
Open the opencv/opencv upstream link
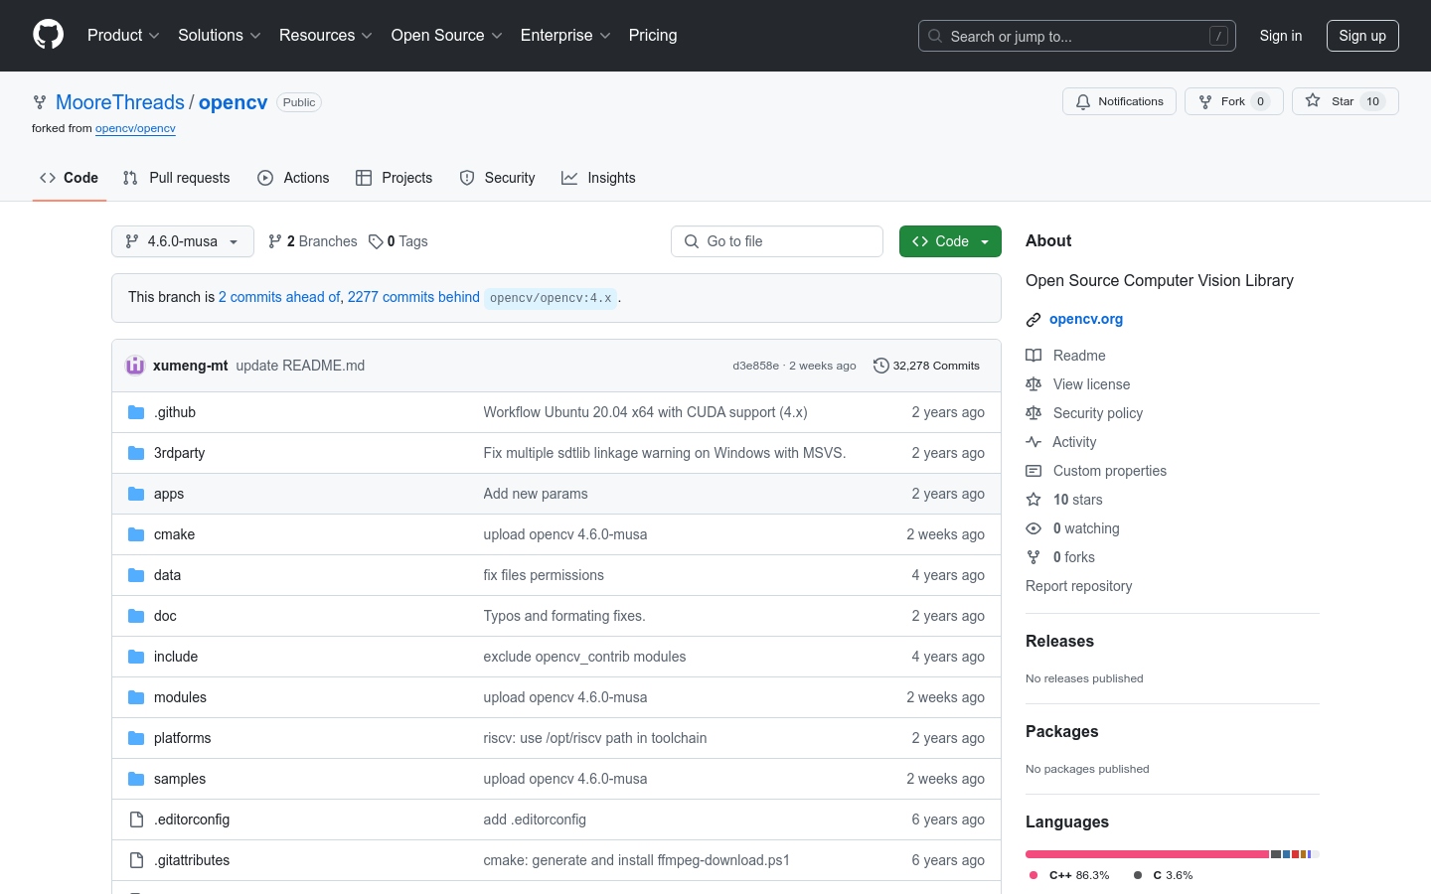tap(135, 128)
